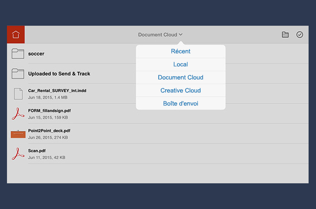Open Scan.pdf file name
This screenshot has height=209, width=316.
pyautogui.click(x=37, y=151)
